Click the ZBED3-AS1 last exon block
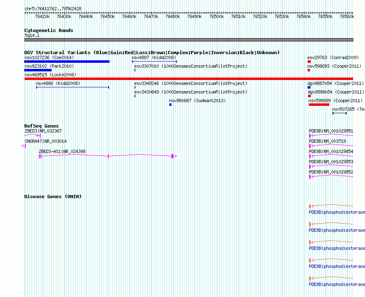 tap(173, 156)
